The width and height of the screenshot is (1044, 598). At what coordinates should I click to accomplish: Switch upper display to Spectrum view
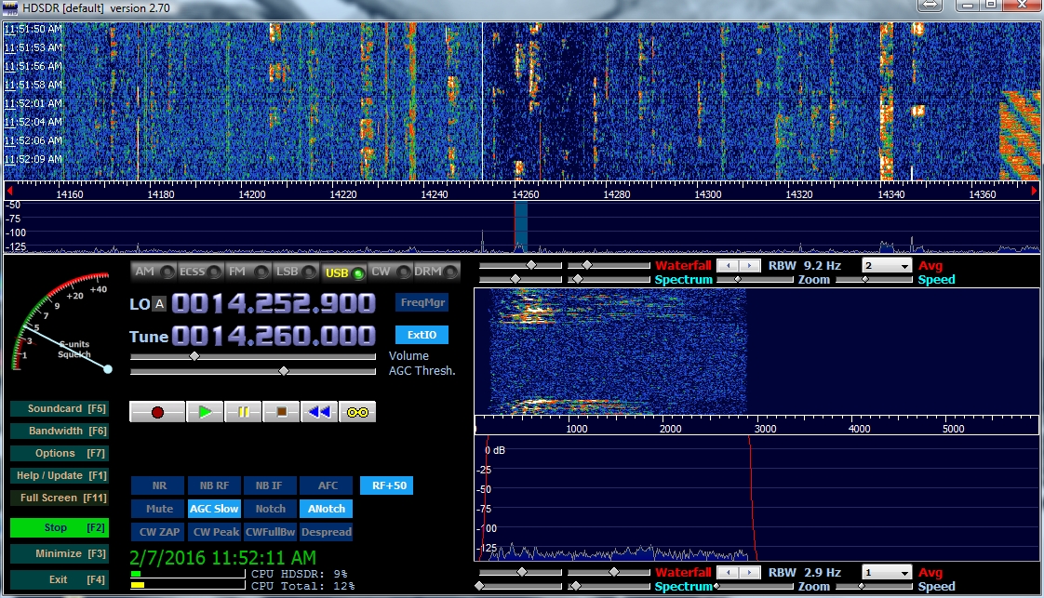tap(683, 279)
